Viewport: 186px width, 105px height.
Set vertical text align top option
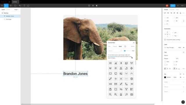(x=174, y=69)
